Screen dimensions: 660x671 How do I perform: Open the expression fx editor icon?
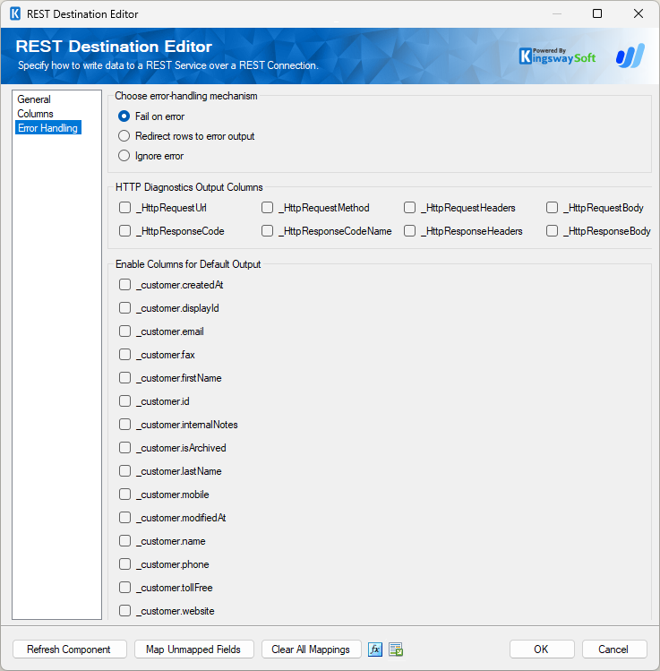[x=375, y=649]
